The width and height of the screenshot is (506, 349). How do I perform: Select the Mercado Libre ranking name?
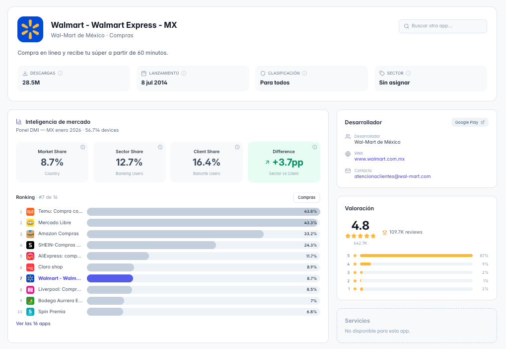point(55,223)
